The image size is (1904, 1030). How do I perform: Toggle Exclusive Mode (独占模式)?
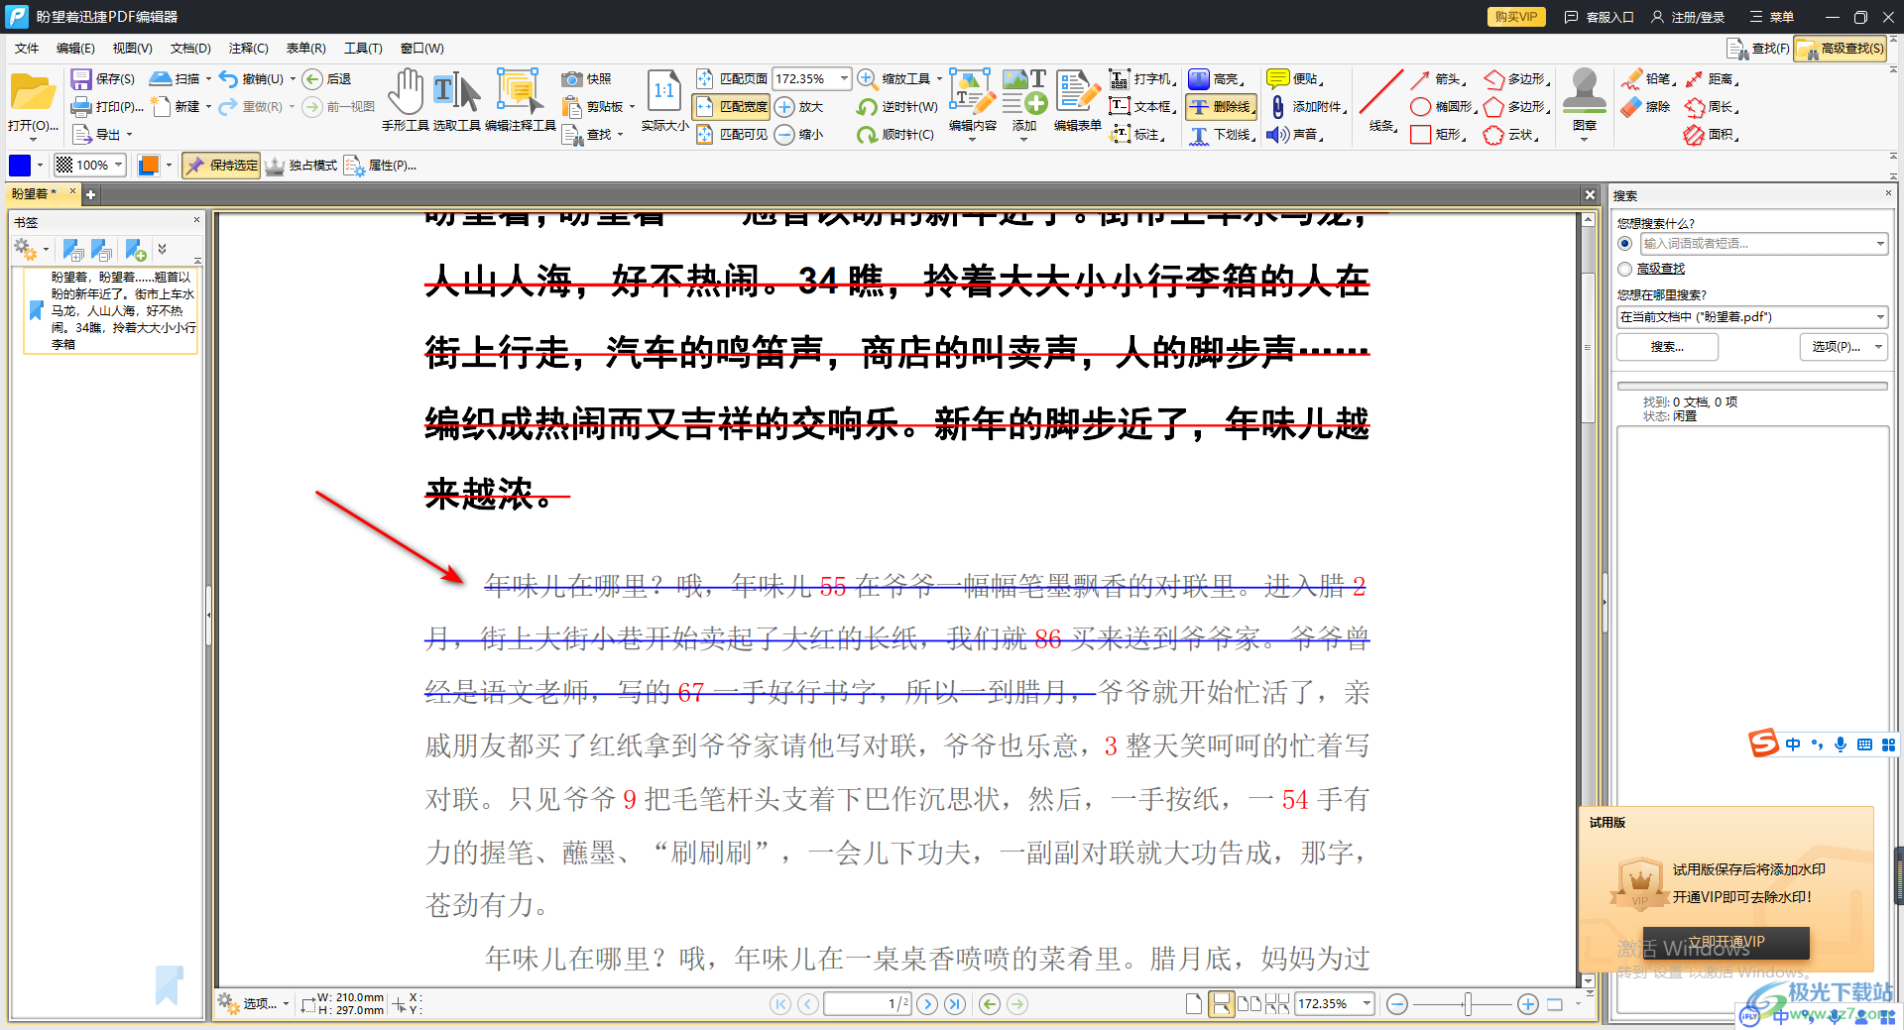[301, 166]
